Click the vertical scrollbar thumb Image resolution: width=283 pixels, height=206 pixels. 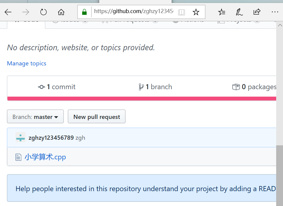point(279,175)
